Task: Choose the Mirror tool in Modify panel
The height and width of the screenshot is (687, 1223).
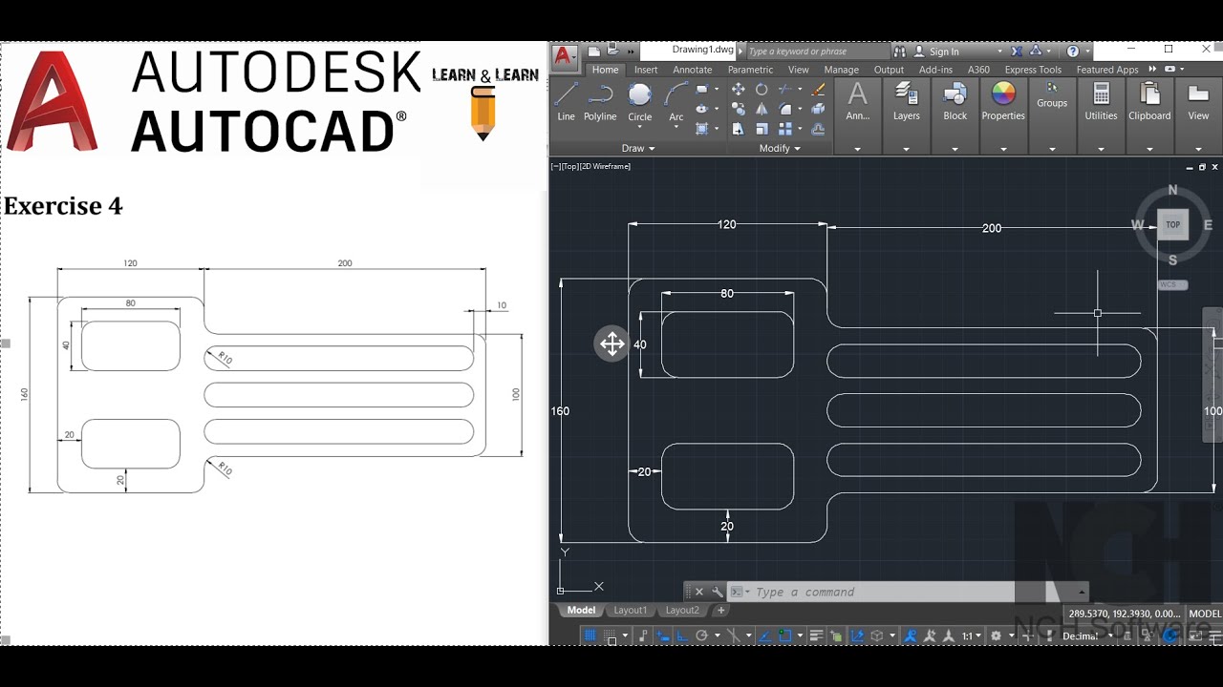Action: (762, 109)
